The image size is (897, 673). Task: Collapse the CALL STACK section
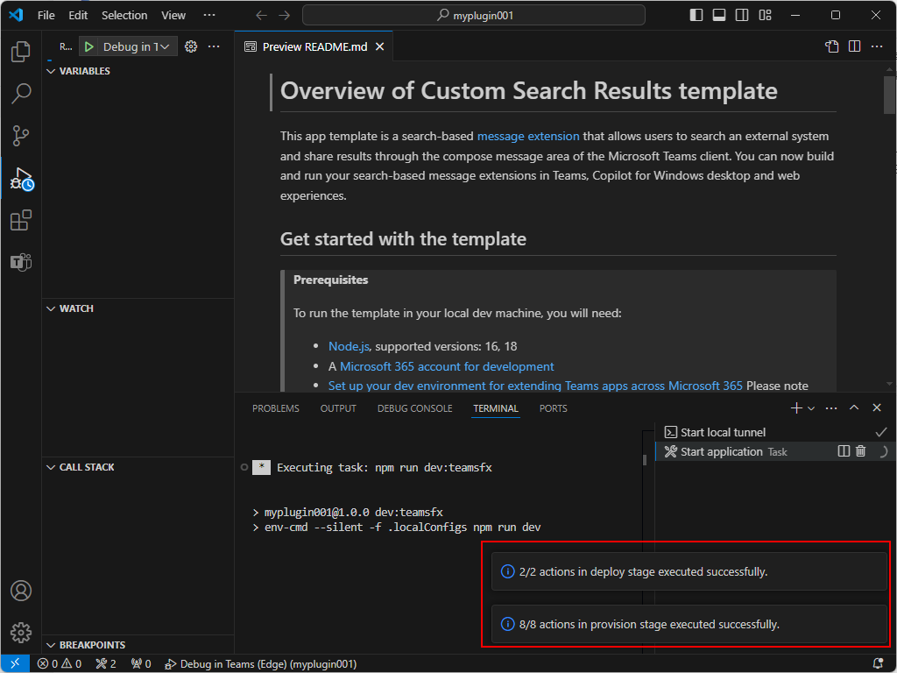point(51,468)
